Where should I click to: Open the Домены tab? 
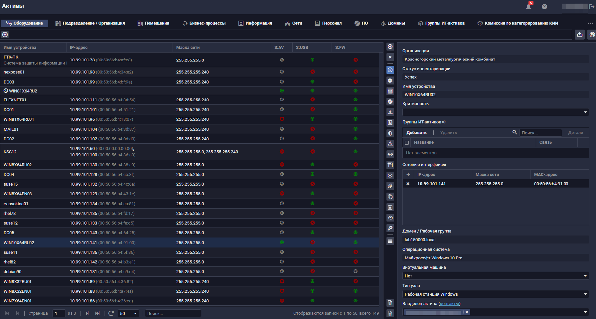pyautogui.click(x=393, y=23)
